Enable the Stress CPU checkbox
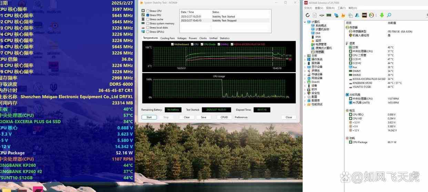The width and height of the screenshot is (428, 192). click(148, 11)
